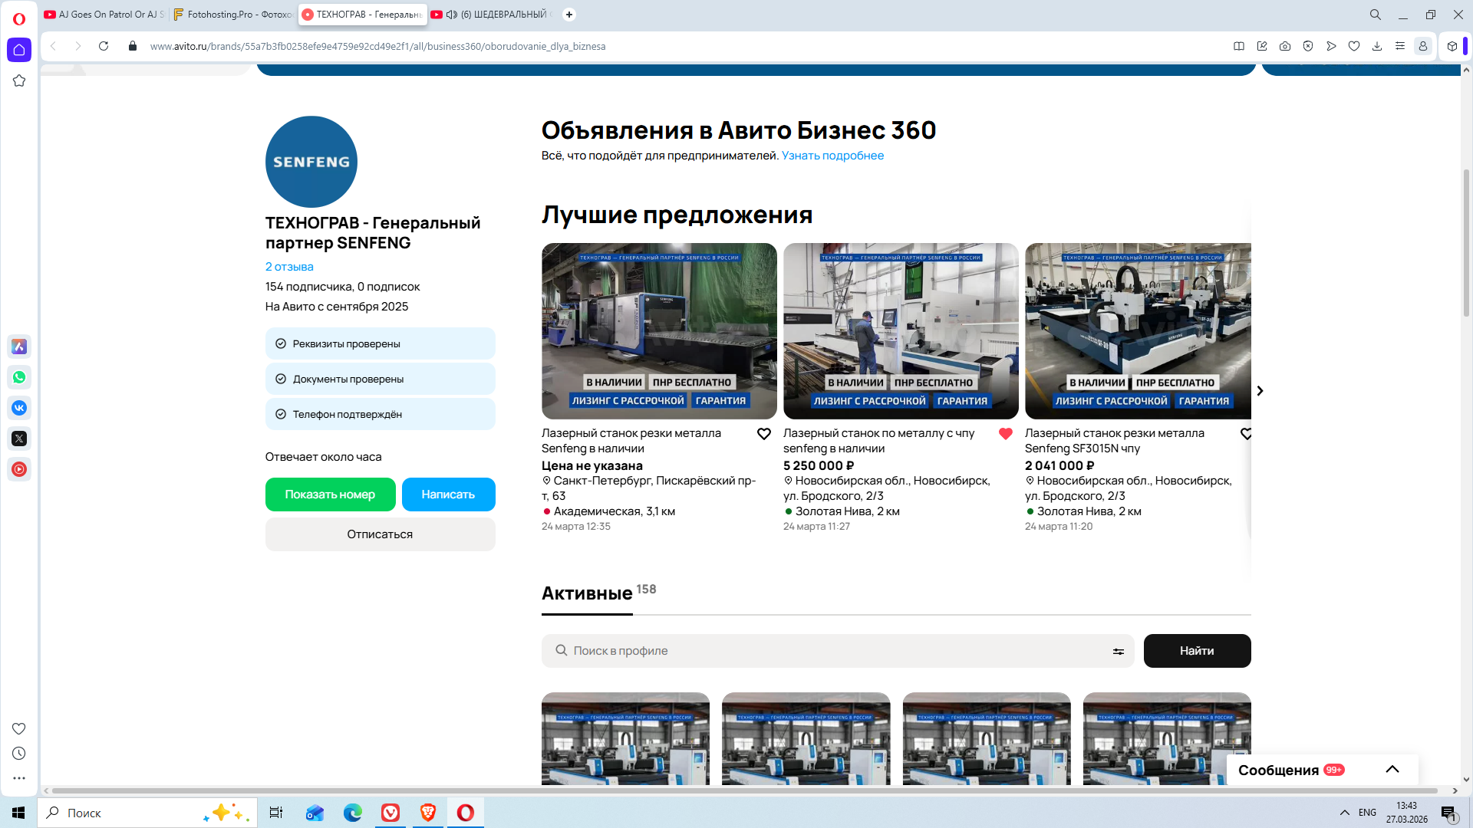Launch Brave browser from the taskbar

tap(428, 813)
